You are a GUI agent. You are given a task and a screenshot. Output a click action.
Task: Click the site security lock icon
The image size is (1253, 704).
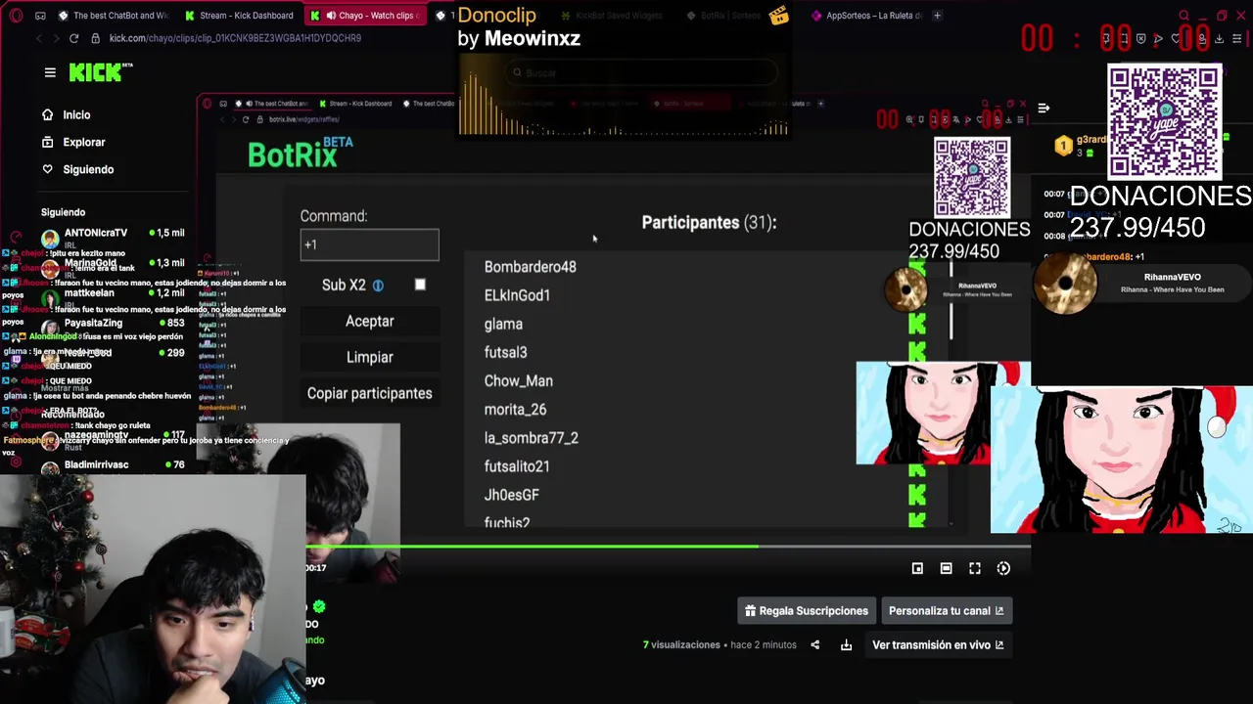point(96,38)
